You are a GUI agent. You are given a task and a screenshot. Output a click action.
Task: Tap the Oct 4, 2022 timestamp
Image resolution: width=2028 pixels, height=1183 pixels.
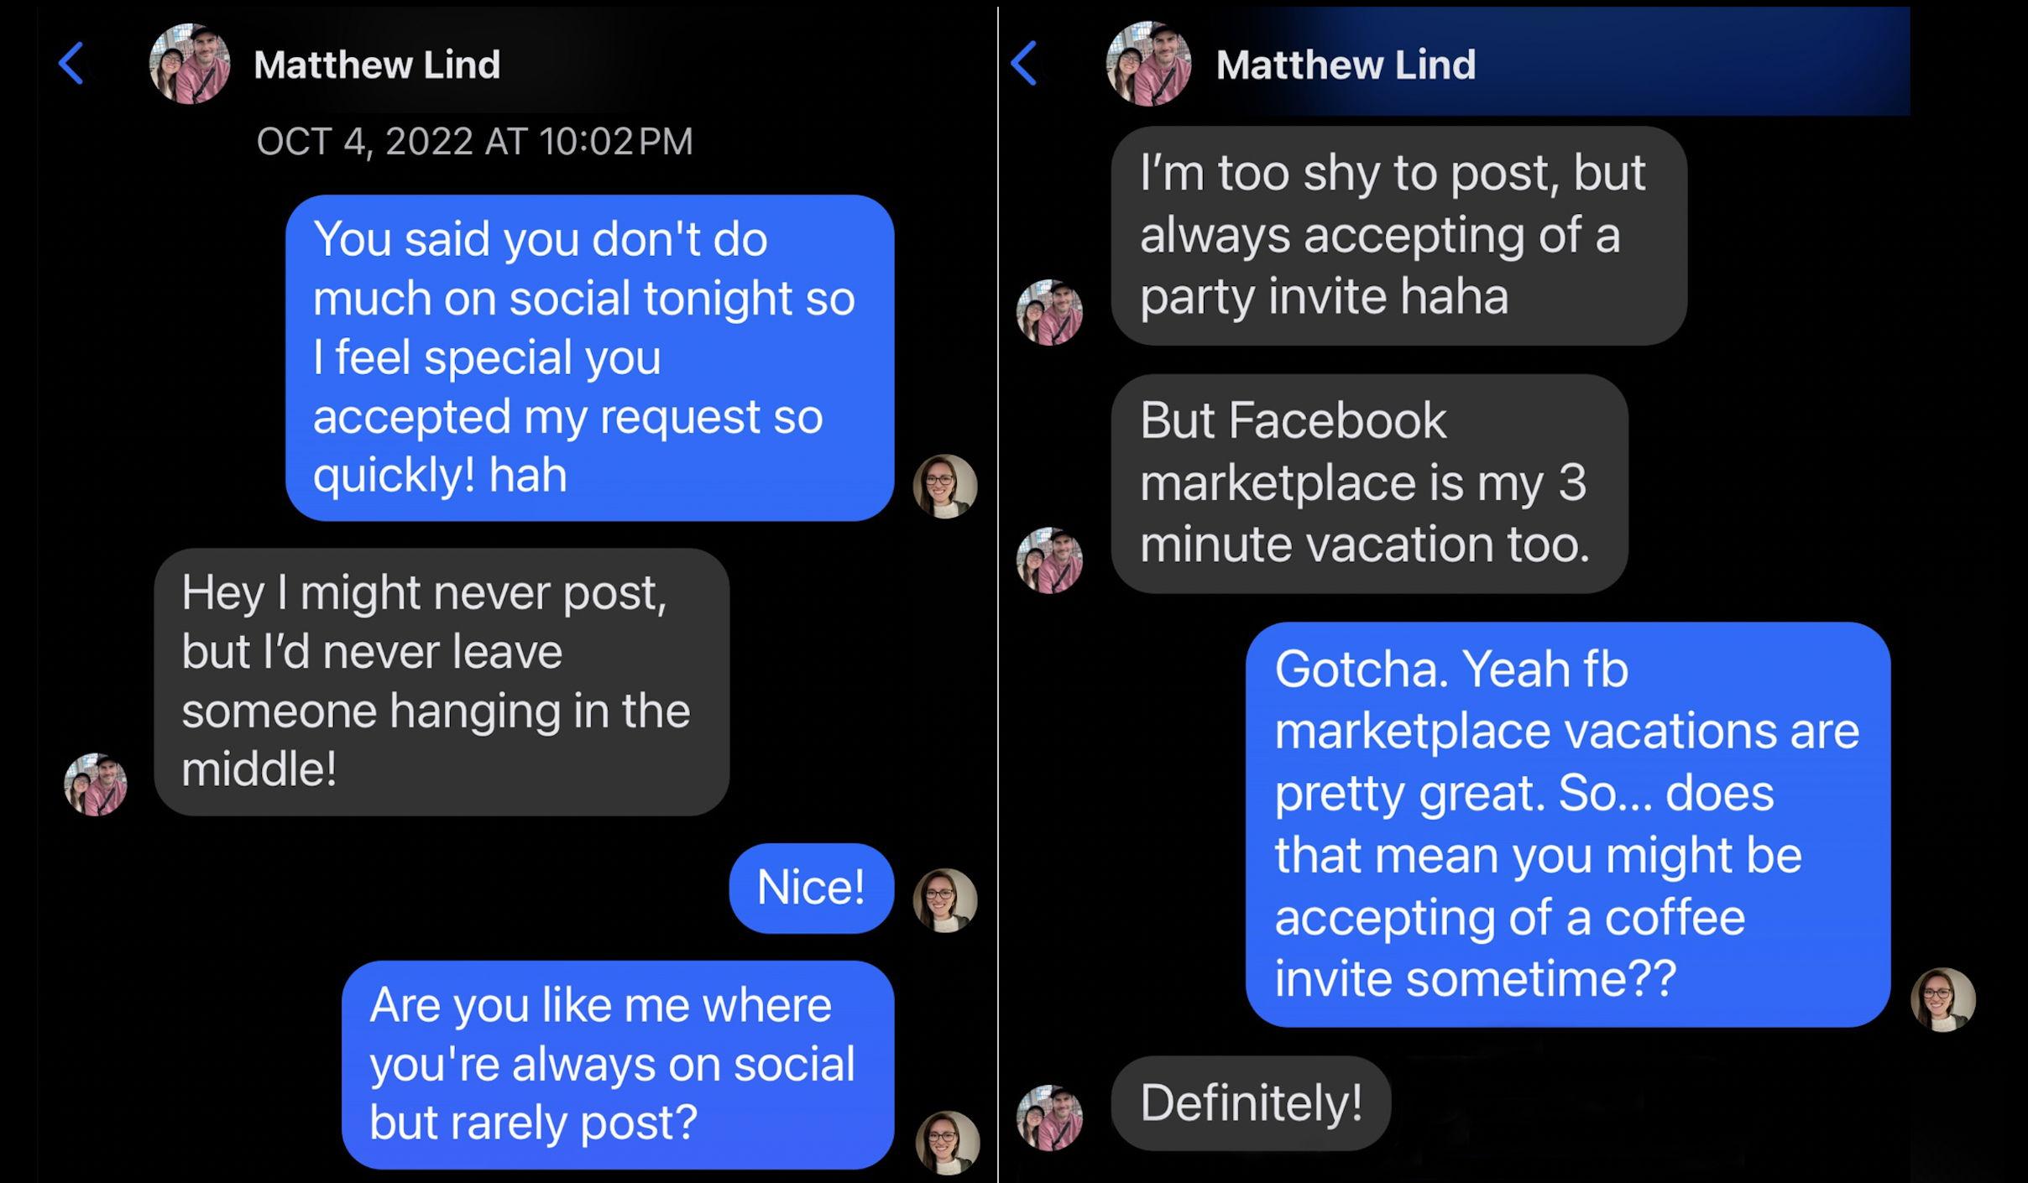click(x=474, y=141)
